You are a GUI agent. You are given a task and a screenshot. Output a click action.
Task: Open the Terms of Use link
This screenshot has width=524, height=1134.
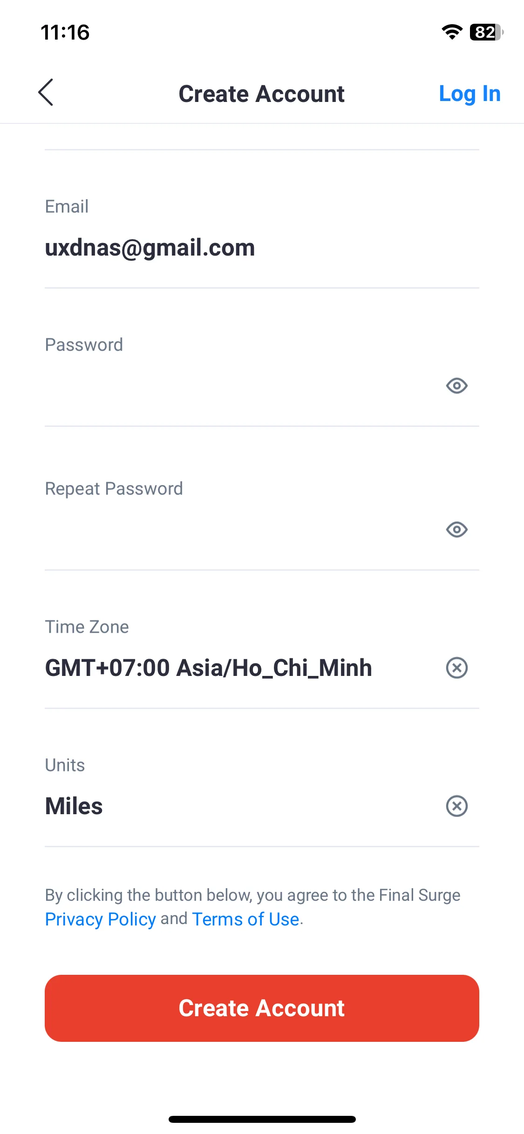[245, 919]
